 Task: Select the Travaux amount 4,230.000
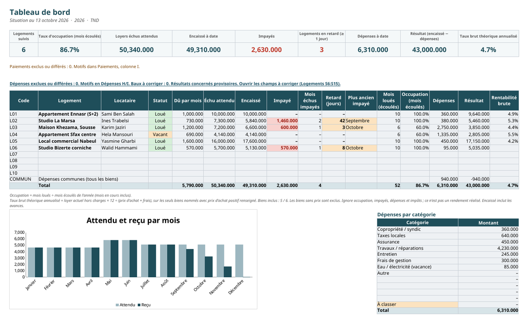pos(488,248)
